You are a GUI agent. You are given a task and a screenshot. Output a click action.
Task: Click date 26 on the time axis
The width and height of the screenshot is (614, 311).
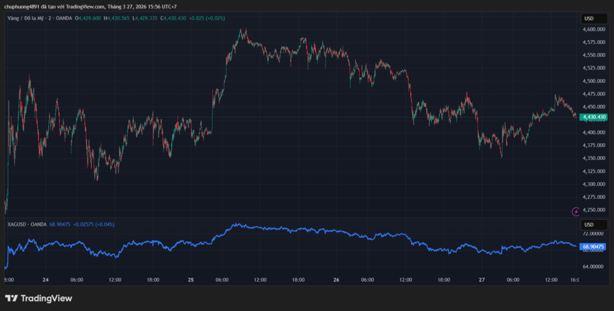336,280
